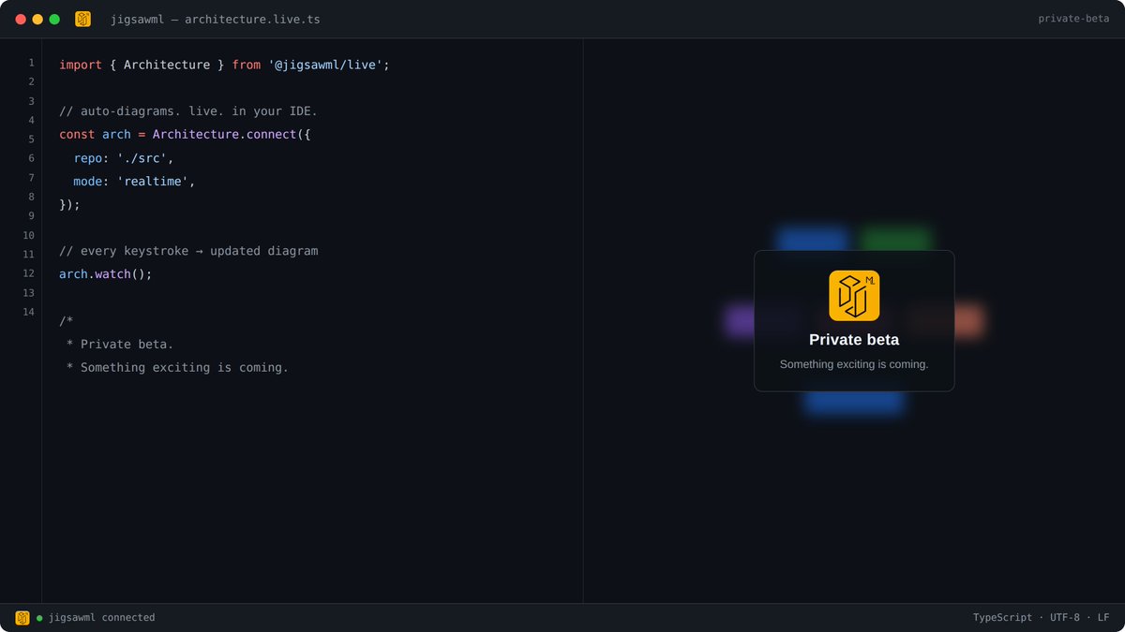Close the window with the red button
Screen dimensions: 1125x632
click(21, 19)
